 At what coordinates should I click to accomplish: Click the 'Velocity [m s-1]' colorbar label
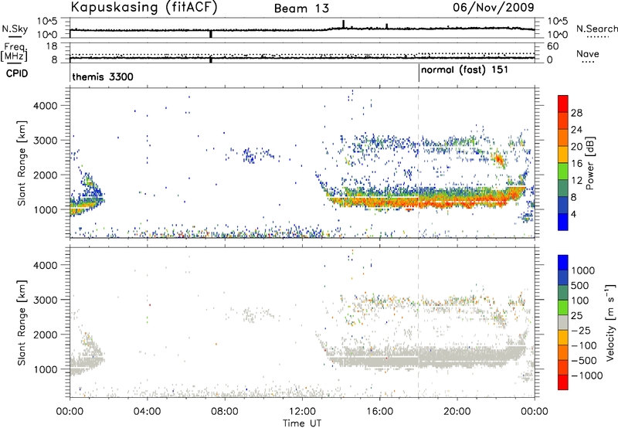tap(610, 322)
